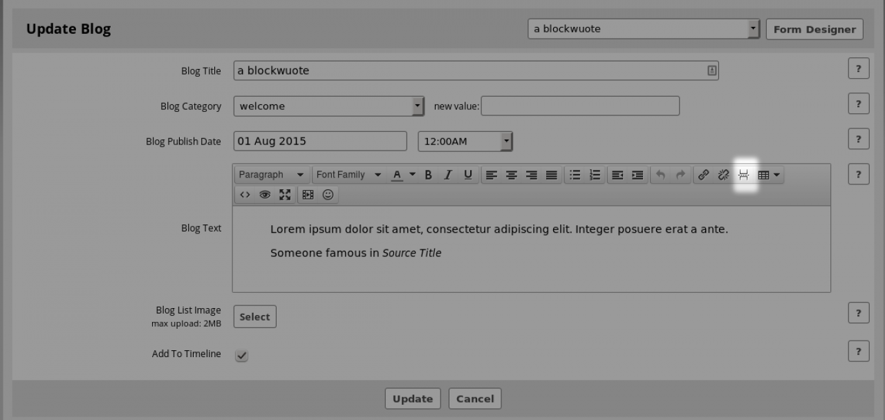Open source code view
This screenshot has height=420, width=885.
point(245,195)
